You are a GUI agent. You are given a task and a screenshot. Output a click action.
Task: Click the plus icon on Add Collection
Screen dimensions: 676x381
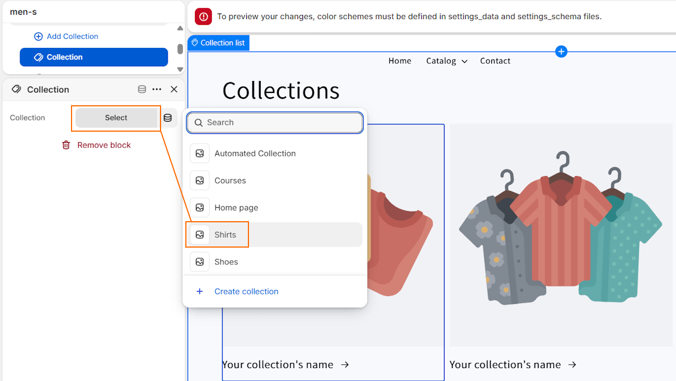pos(38,36)
